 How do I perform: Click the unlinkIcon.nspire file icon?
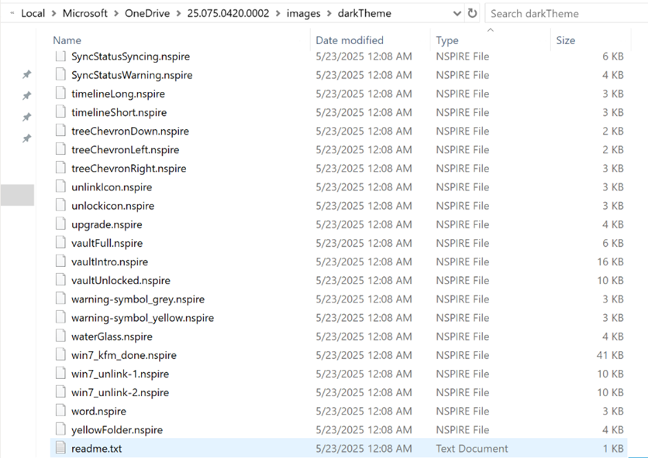pos(61,187)
